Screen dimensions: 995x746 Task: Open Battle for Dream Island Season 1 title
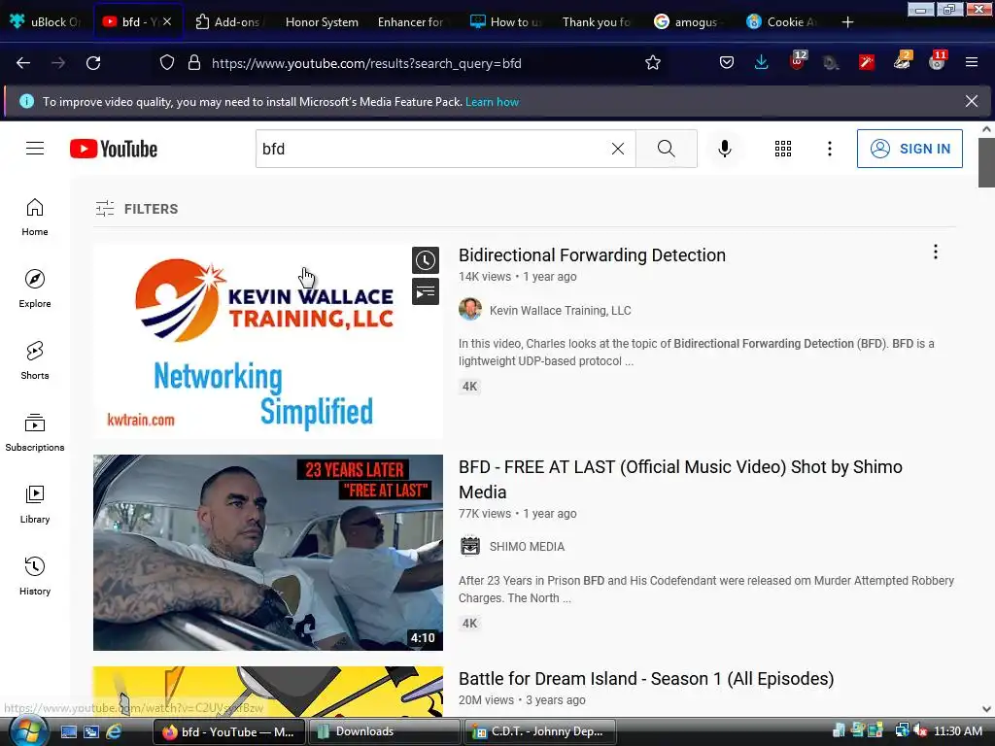(x=646, y=679)
